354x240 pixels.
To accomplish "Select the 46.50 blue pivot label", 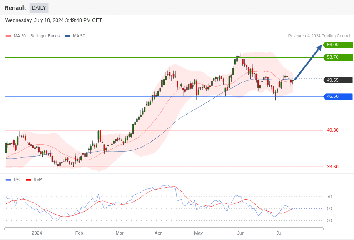I will pyautogui.click(x=337, y=97).
